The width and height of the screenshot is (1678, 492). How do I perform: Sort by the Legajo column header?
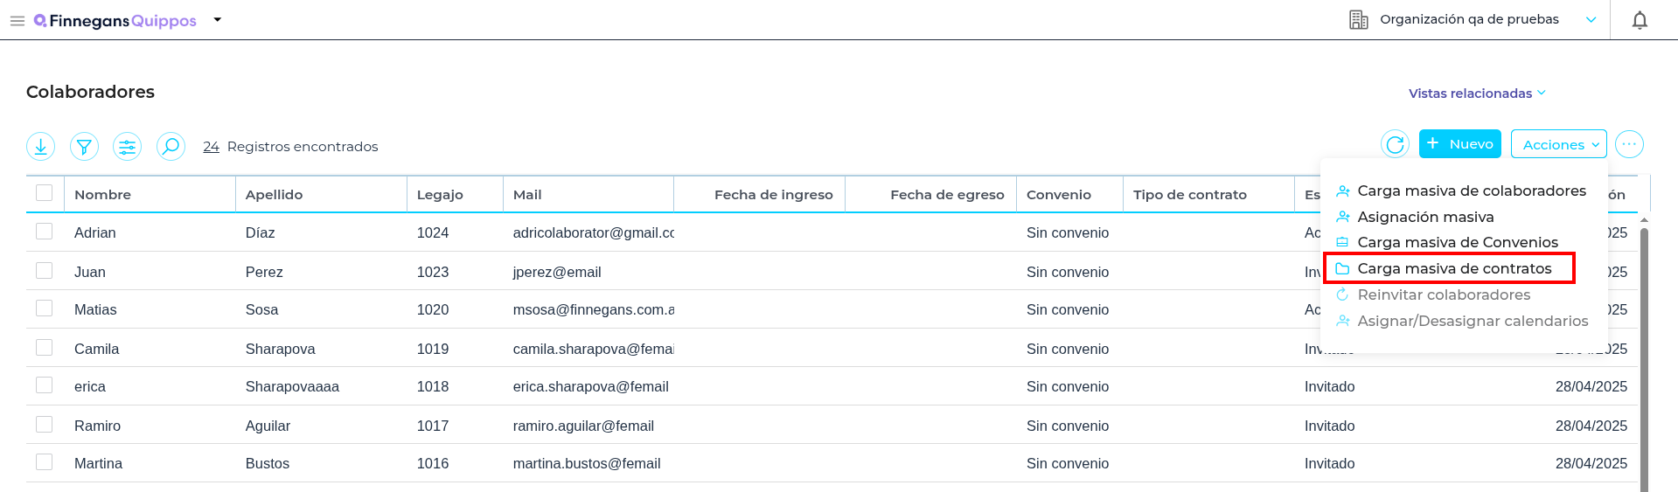[x=440, y=195]
